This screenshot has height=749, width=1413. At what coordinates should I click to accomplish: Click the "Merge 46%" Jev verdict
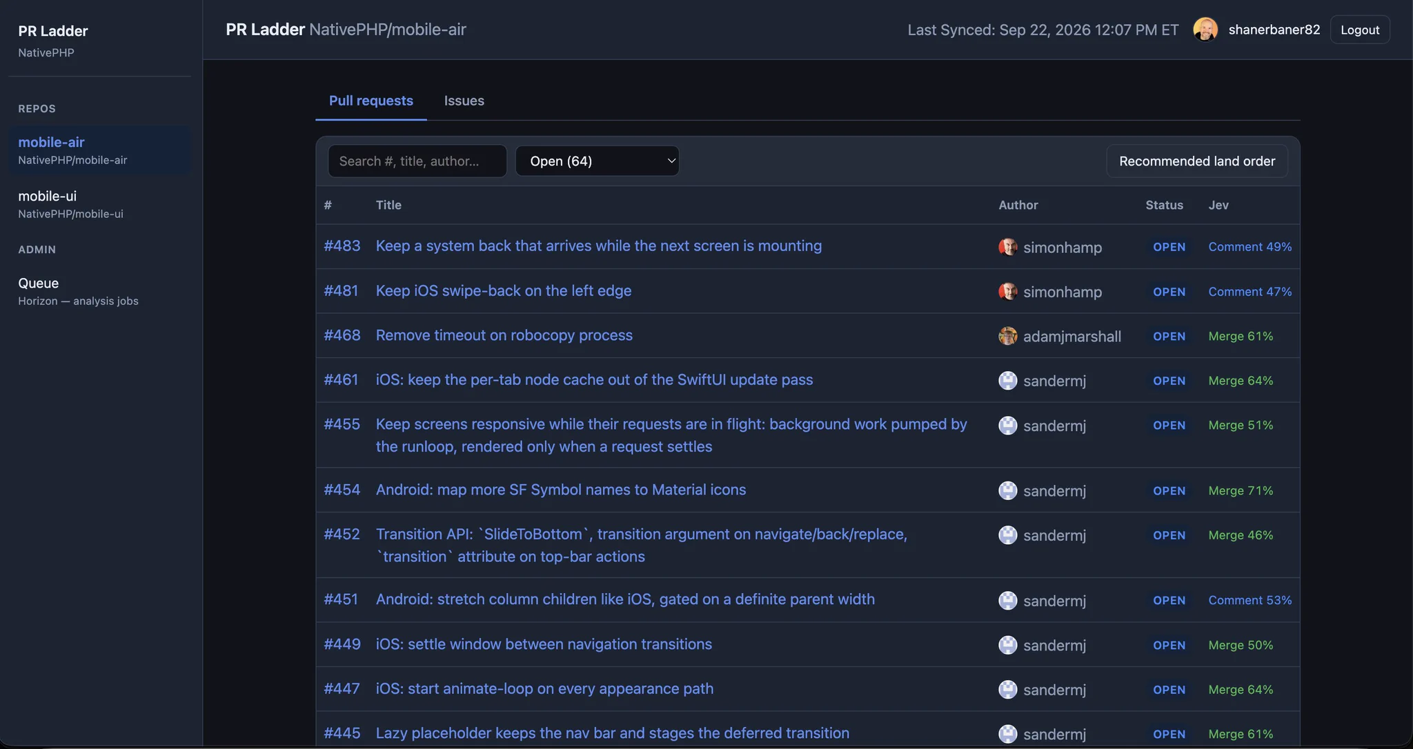tap(1241, 535)
